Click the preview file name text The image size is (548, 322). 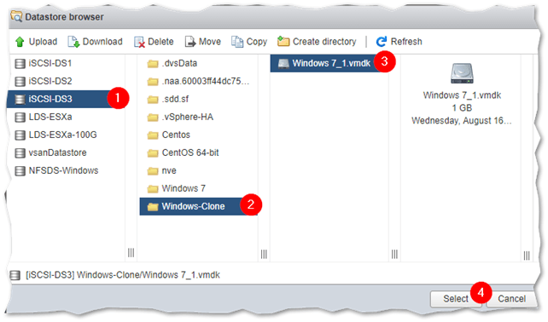pyautogui.click(x=462, y=95)
